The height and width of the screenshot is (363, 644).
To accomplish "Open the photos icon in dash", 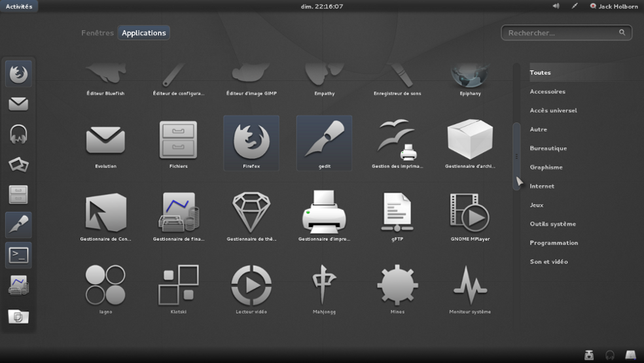I will click(18, 165).
